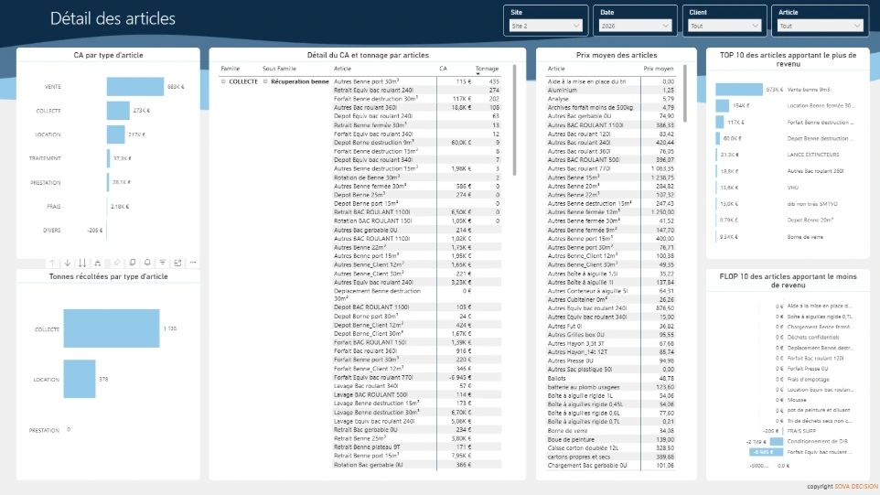Open more options ellipsis on visual header
880x495 pixels.
tap(192, 263)
